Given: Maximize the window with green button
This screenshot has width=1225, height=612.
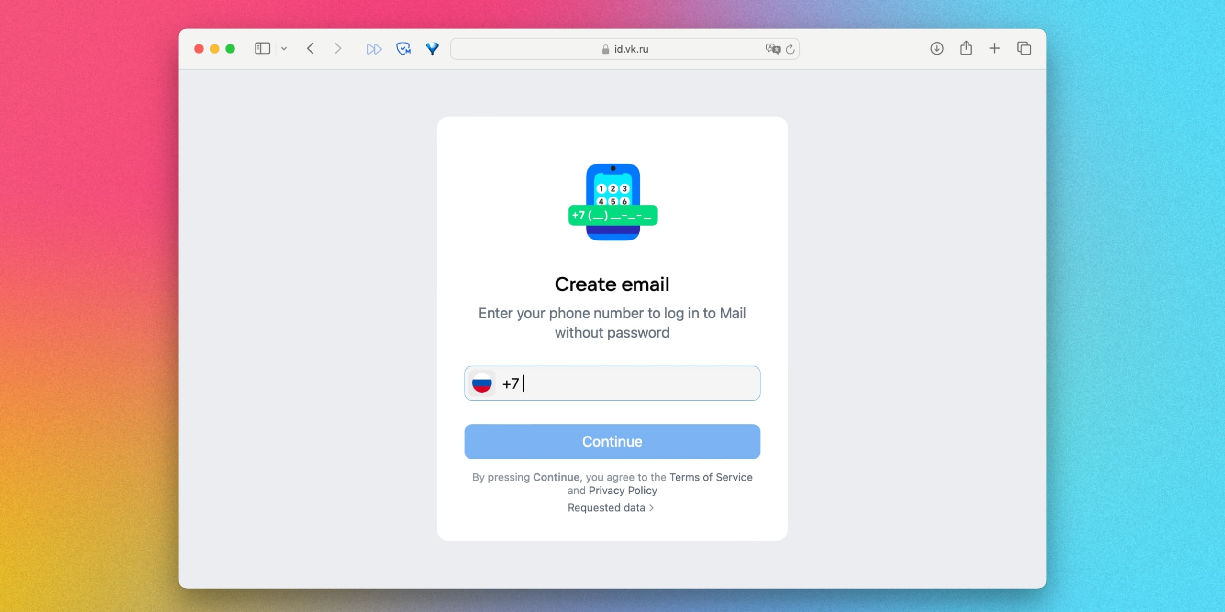Looking at the screenshot, I should click(230, 49).
